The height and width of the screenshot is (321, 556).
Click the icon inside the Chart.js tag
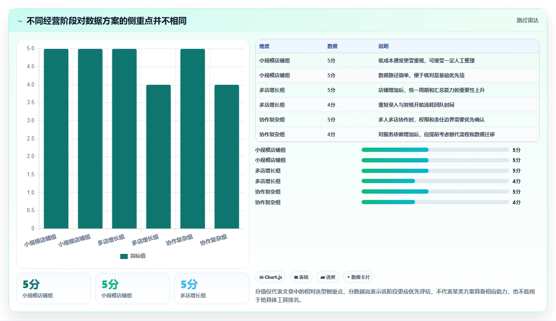click(x=262, y=277)
